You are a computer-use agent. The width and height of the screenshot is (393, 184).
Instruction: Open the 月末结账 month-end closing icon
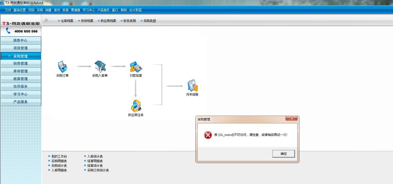[x=192, y=86]
